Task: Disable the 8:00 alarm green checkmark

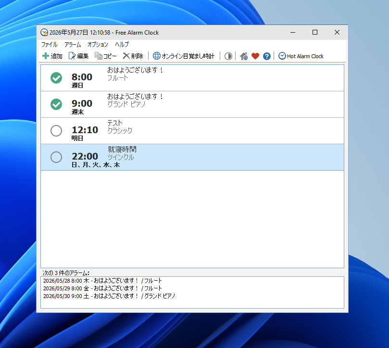Action: [x=56, y=78]
